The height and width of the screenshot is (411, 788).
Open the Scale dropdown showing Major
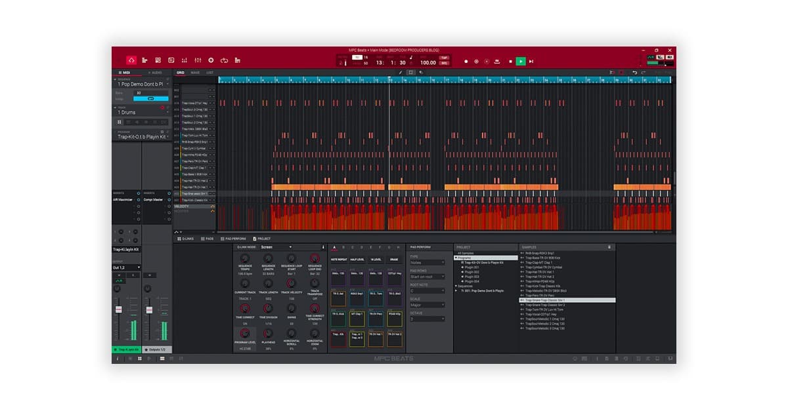click(427, 304)
